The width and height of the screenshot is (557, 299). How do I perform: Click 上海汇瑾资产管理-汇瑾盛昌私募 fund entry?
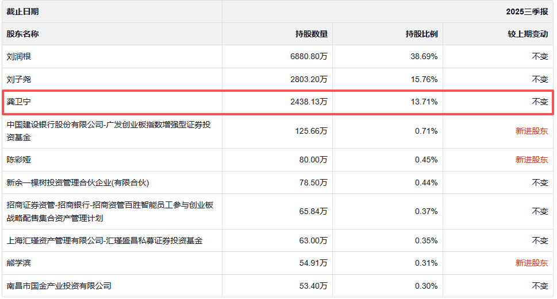point(104,240)
